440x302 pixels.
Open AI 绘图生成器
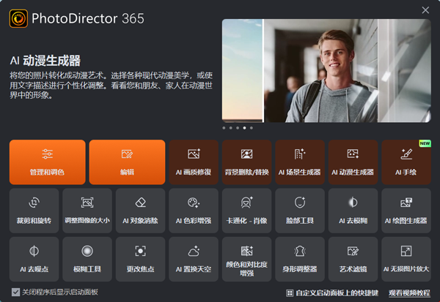[x=406, y=211]
